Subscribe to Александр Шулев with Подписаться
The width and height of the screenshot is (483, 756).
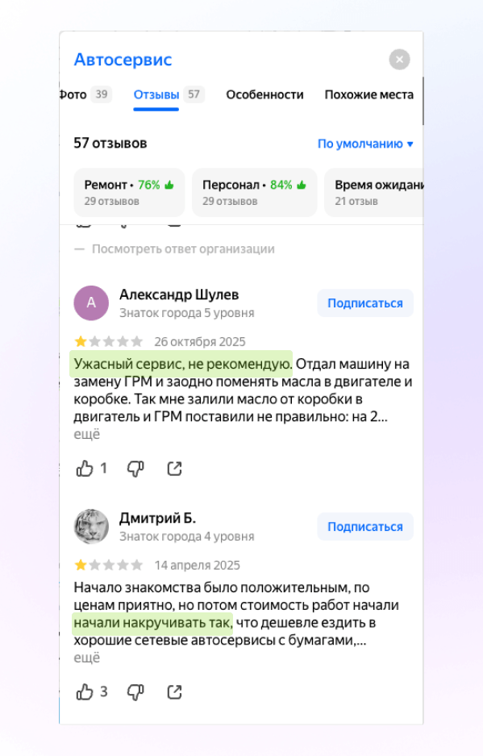pos(365,303)
